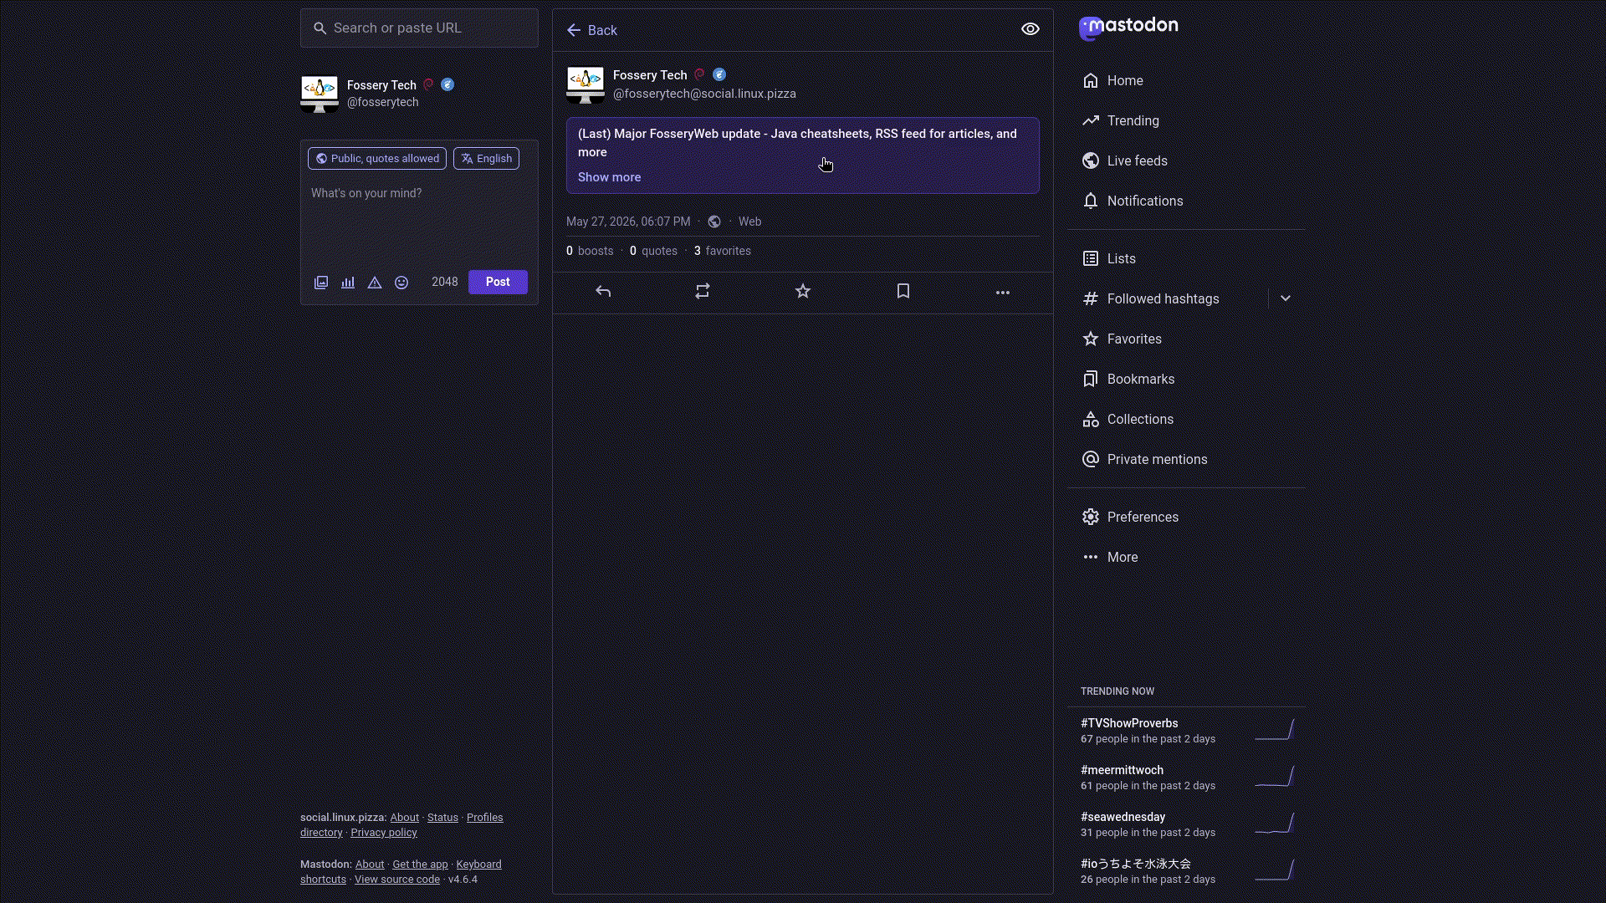Add image attachment in composer

(321, 283)
